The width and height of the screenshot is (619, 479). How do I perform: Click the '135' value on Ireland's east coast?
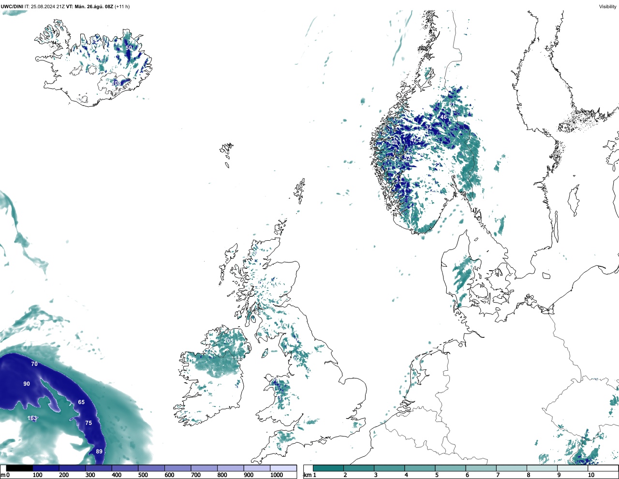pyautogui.click(x=239, y=358)
